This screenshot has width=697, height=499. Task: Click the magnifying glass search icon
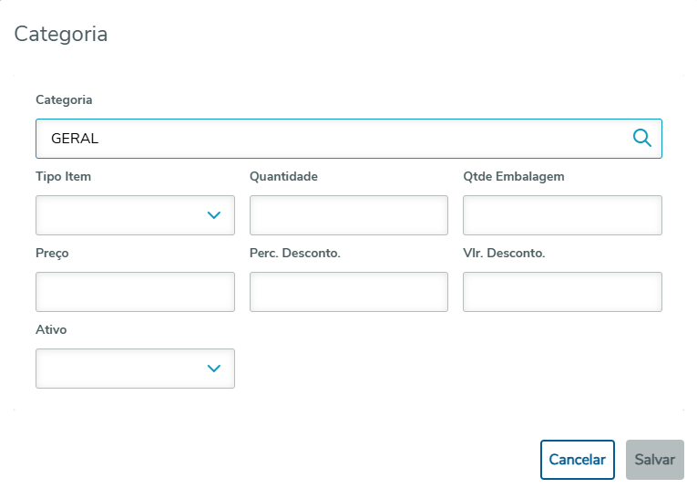tap(641, 138)
